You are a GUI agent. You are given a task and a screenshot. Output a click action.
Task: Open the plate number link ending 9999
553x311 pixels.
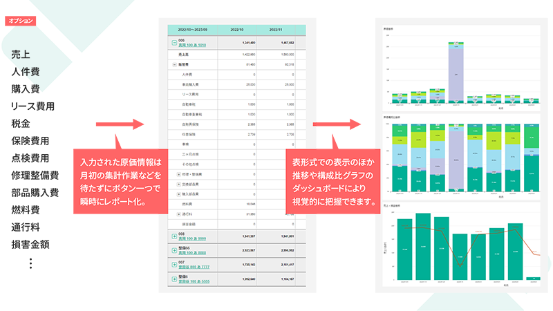click(x=192, y=238)
